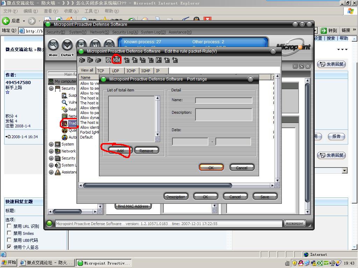The height and width of the screenshot is (268, 358).
Task: Expand the System tree node
Action: [x=51, y=144]
